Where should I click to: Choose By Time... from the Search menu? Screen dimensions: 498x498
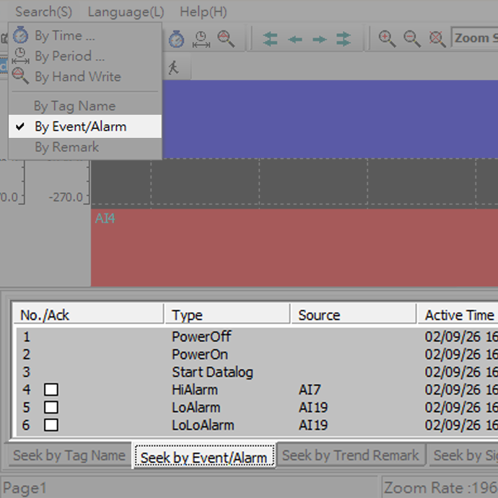[x=64, y=35]
